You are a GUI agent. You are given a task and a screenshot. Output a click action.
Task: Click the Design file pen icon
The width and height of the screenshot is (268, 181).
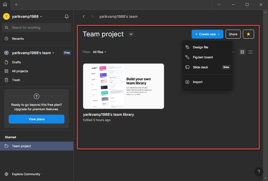(187, 47)
